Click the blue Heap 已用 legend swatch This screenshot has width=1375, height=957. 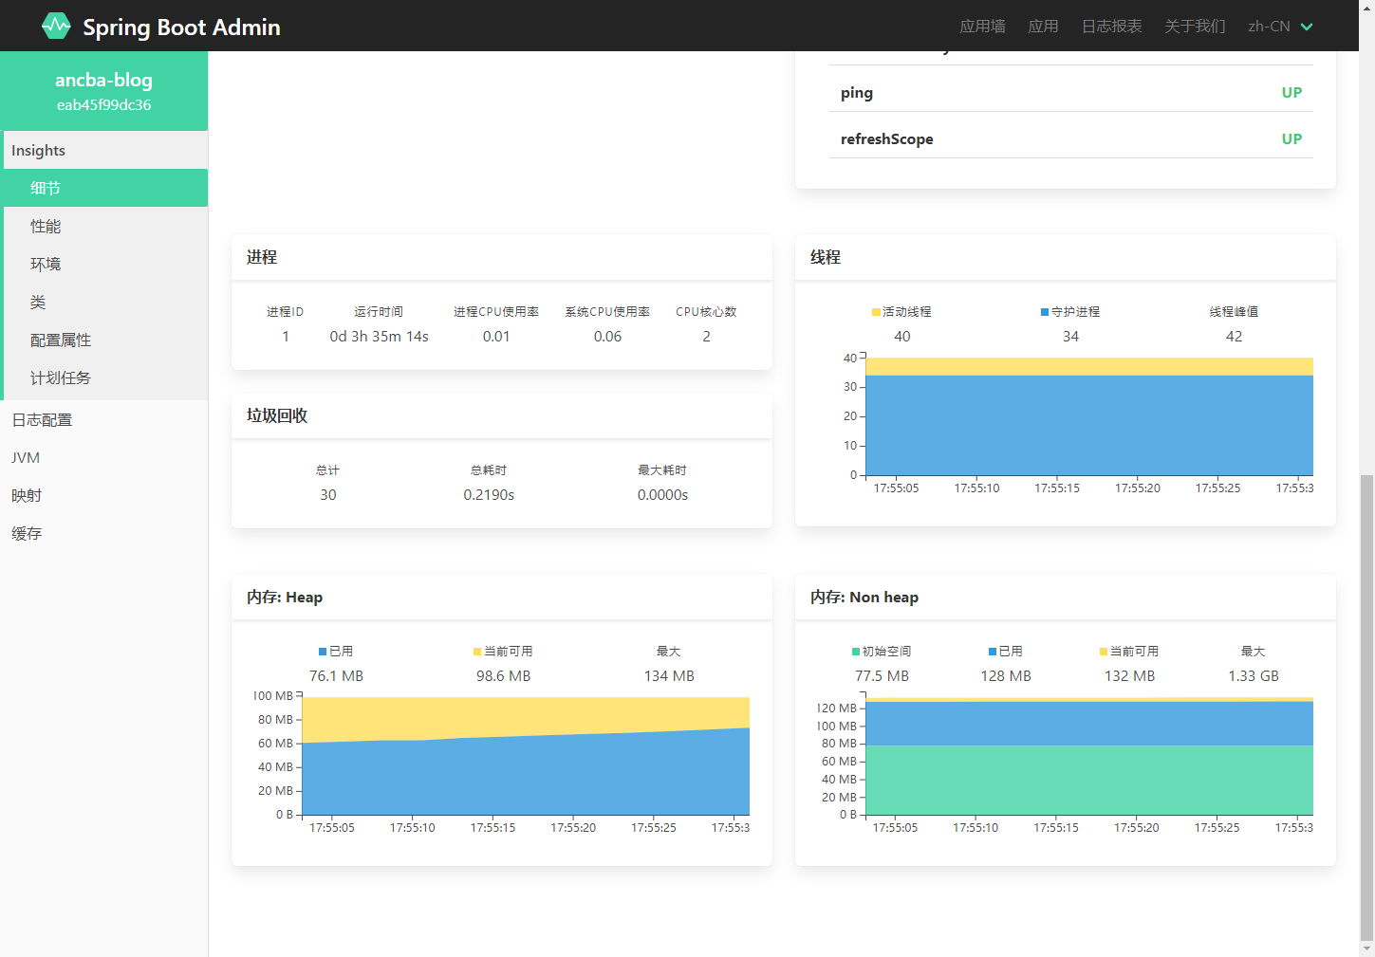point(323,652)
